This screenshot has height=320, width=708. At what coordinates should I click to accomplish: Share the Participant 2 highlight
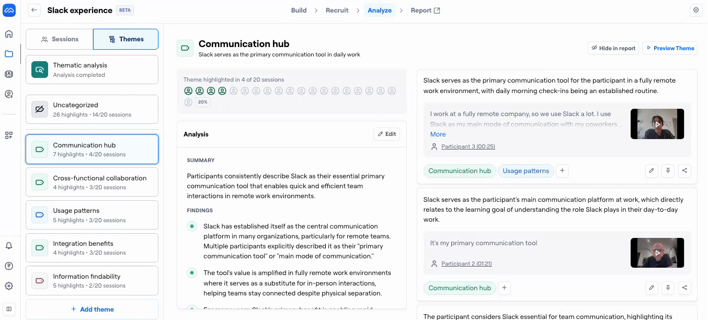[x=684, y=288]
